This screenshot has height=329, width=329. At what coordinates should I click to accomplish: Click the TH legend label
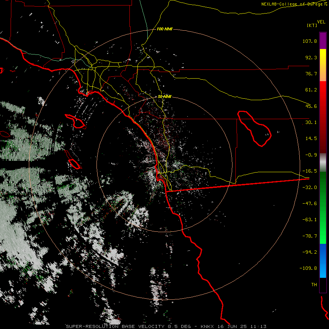tap(314, 285)
